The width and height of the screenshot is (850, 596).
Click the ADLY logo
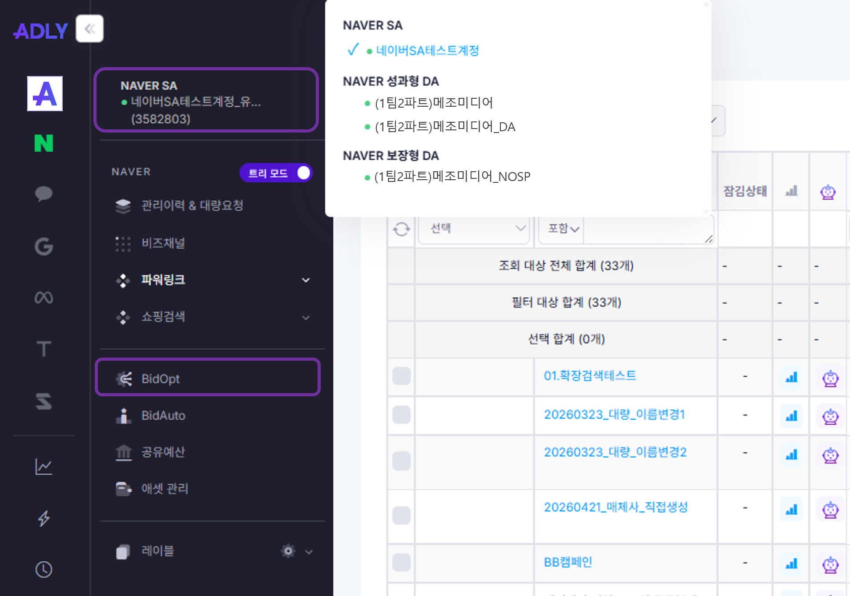click(x=40, y=31)
